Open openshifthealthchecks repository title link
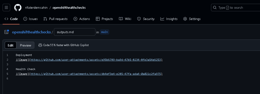 [69, 8]
